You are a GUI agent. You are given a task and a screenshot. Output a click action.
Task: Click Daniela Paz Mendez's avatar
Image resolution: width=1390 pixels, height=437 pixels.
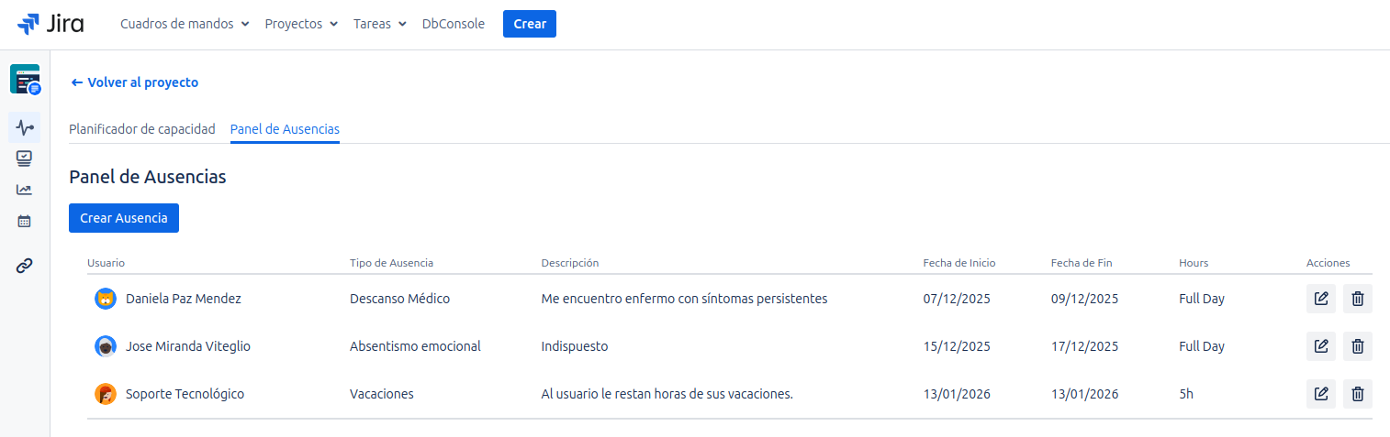click(x=106, y=299)
